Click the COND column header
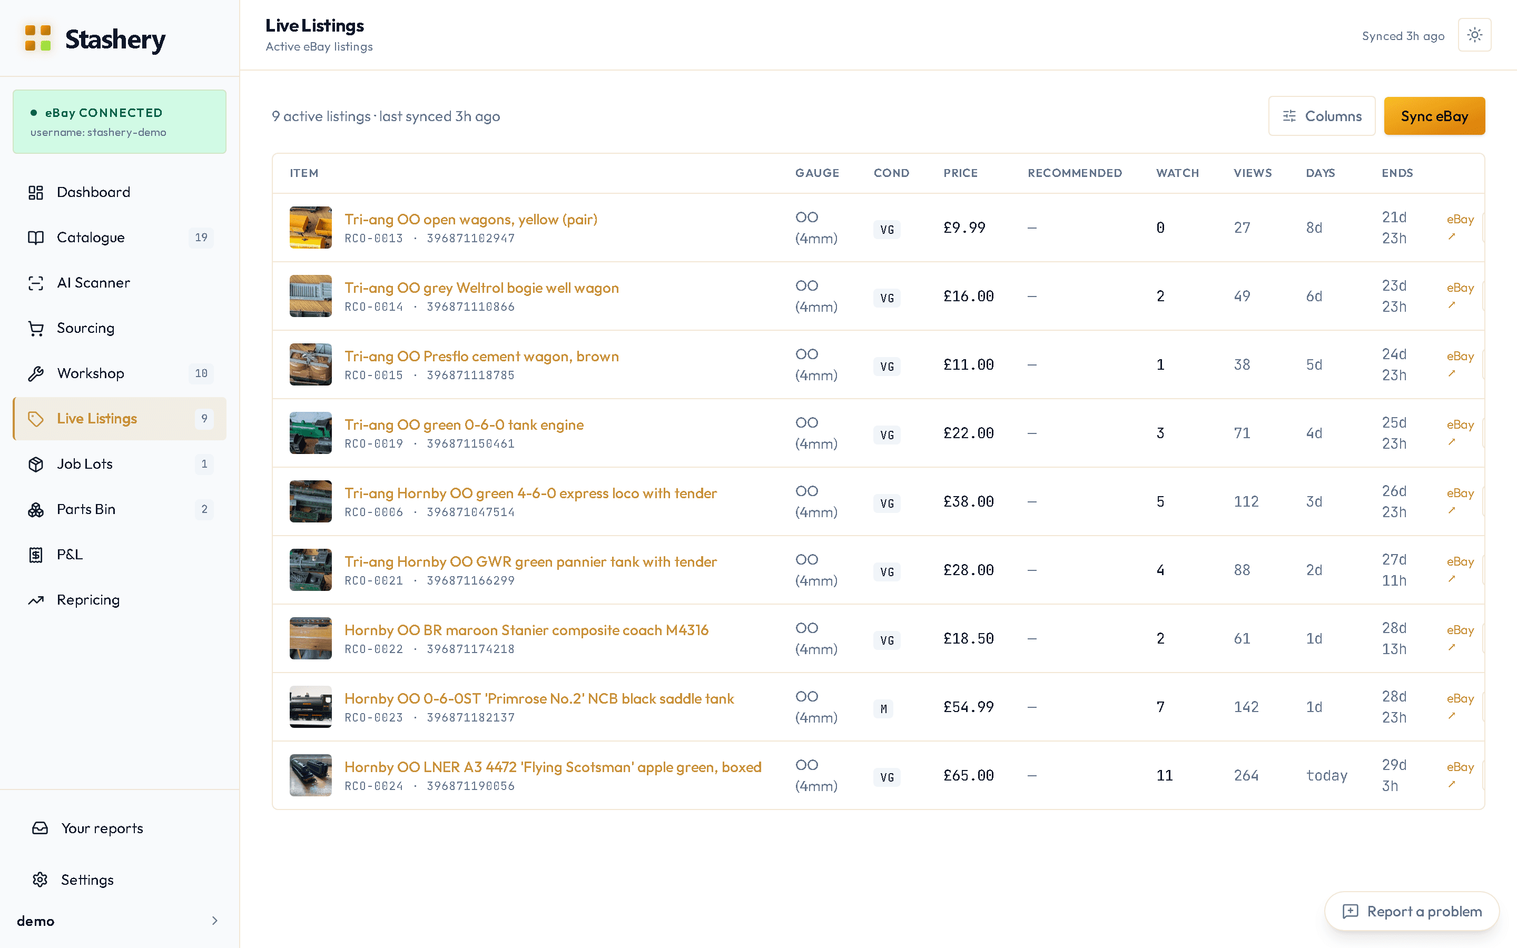Screen dimensions: 1517x948 pos(891,173)
